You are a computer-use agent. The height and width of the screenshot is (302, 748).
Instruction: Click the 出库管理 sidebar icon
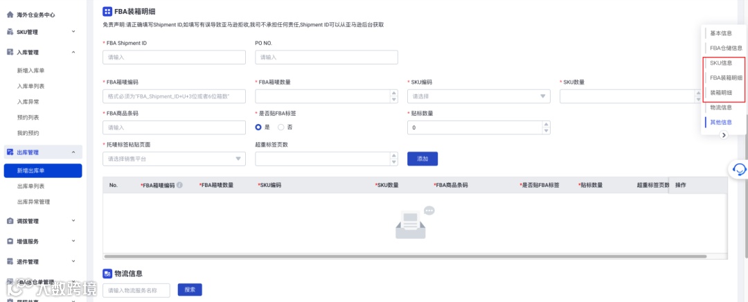(10, 152)
